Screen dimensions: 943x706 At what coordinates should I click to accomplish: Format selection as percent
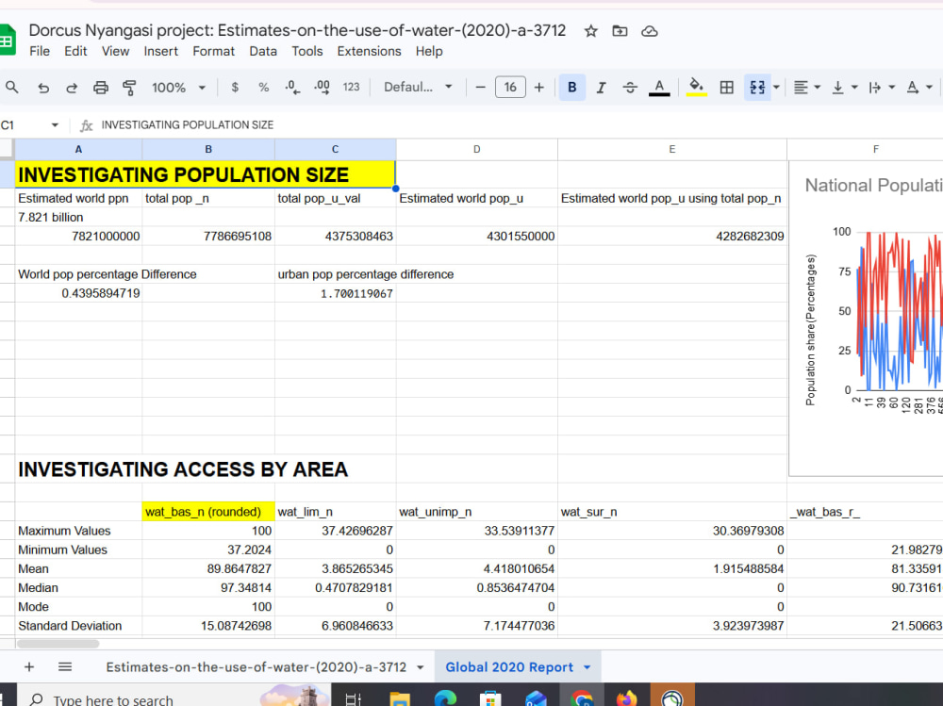click(x=263, y=88)
